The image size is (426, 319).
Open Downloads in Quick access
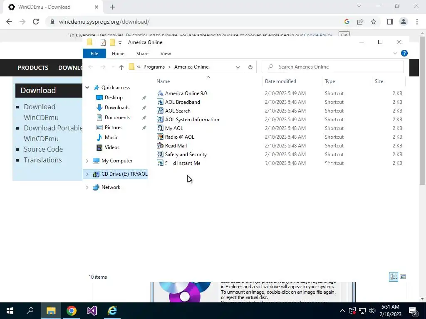(x=117, y=108)
